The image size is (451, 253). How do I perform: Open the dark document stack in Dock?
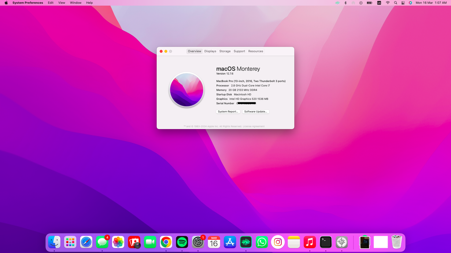click(x=365, y=242)
